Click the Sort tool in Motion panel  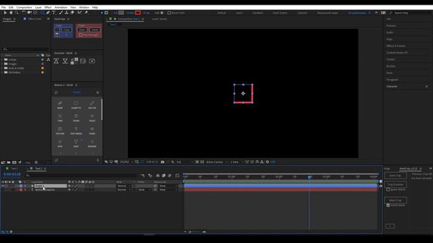76,144
